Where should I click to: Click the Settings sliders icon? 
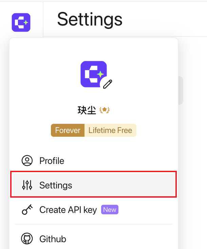(27, 185)
